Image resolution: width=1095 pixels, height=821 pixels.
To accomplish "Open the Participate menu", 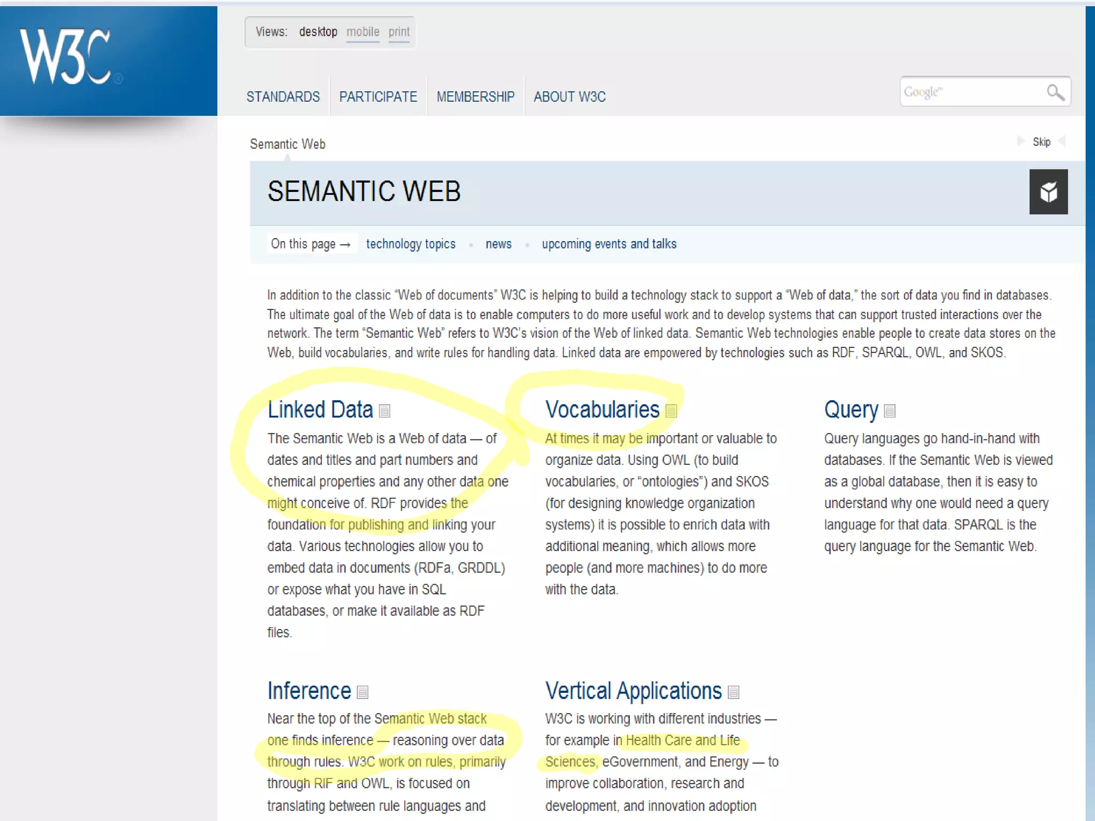I will pos(378,97).
